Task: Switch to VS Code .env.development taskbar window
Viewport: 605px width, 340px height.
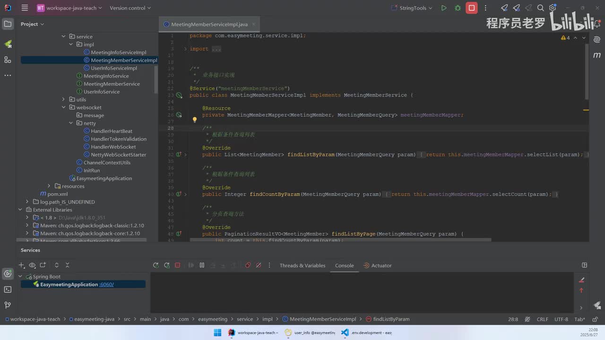Action: [367, 332]
